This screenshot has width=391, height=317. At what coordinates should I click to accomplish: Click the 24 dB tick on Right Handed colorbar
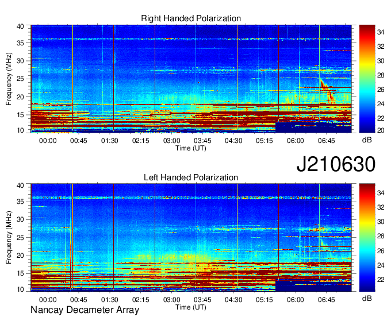click(x=381, y=104)
